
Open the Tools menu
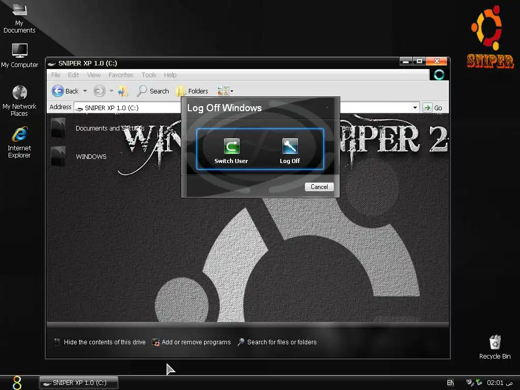pyautogui.click(x=149, y=75)
